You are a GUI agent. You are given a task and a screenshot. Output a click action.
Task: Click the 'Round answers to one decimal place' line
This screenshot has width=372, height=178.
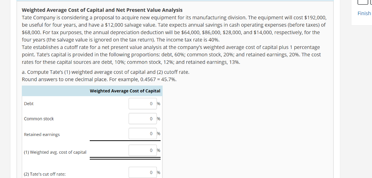99,79
